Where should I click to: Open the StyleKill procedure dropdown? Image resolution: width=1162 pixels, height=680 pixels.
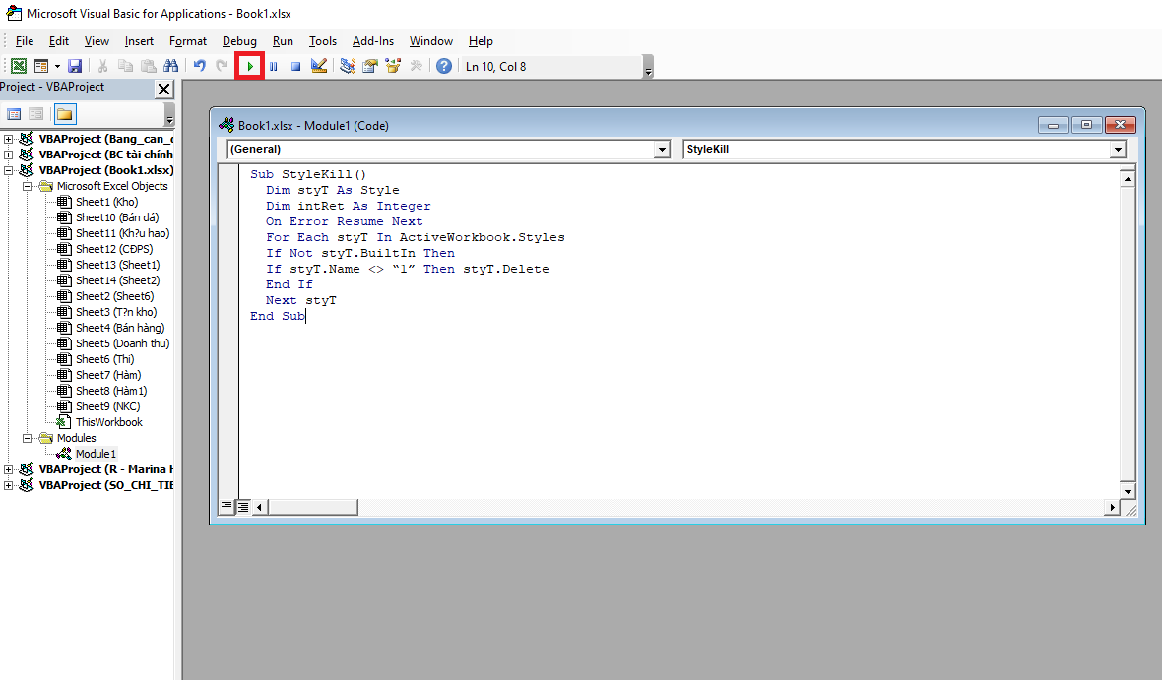pos(1117,150)
